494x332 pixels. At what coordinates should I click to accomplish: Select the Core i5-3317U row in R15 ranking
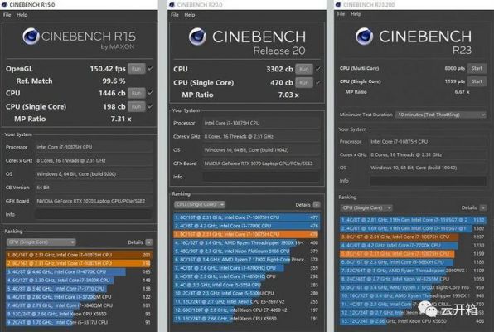coord(79,323)
